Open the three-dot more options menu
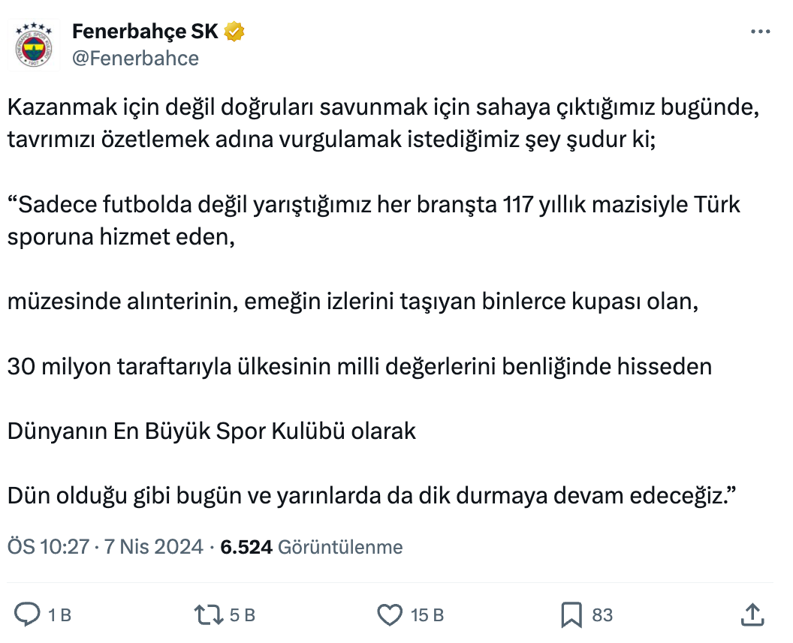Viewport: 793px width, 643px height. pos(761,32)
